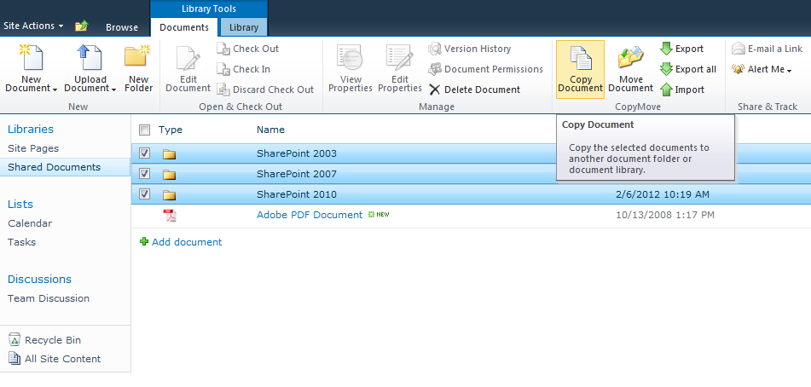
Task: Open the Tasks list
Action: [21, 242]
